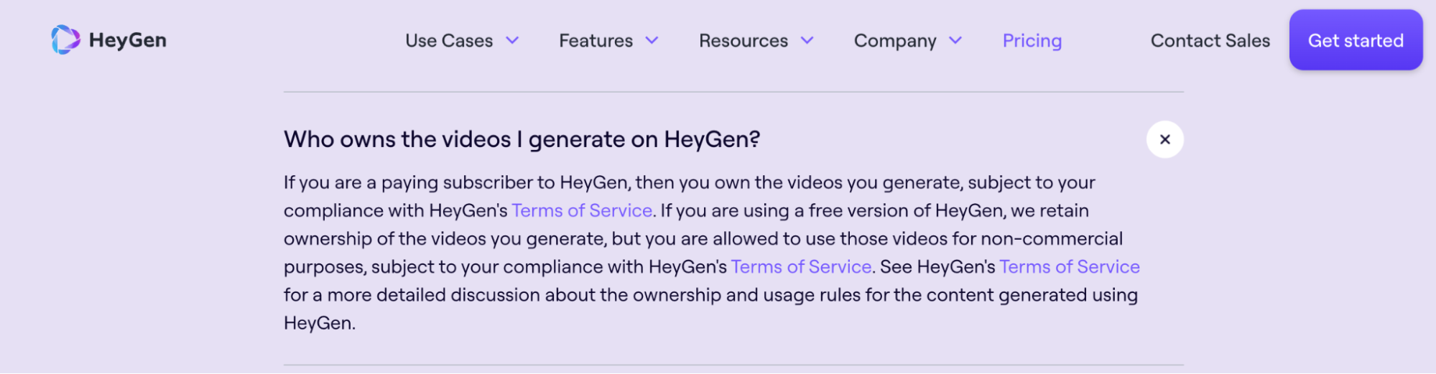
Task: Open the Company menu
Action: pos(894,41)
